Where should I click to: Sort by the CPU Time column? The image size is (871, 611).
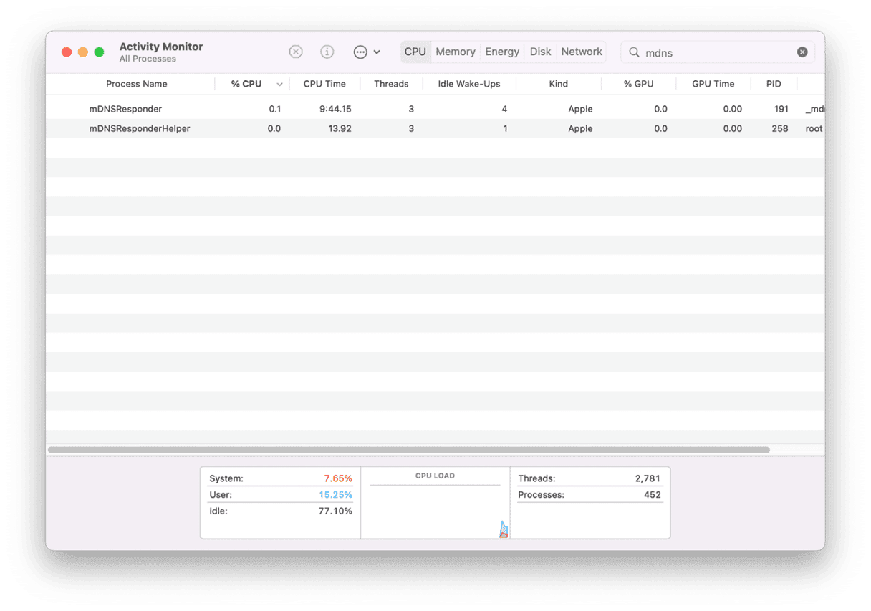click(x=324, y=84)
